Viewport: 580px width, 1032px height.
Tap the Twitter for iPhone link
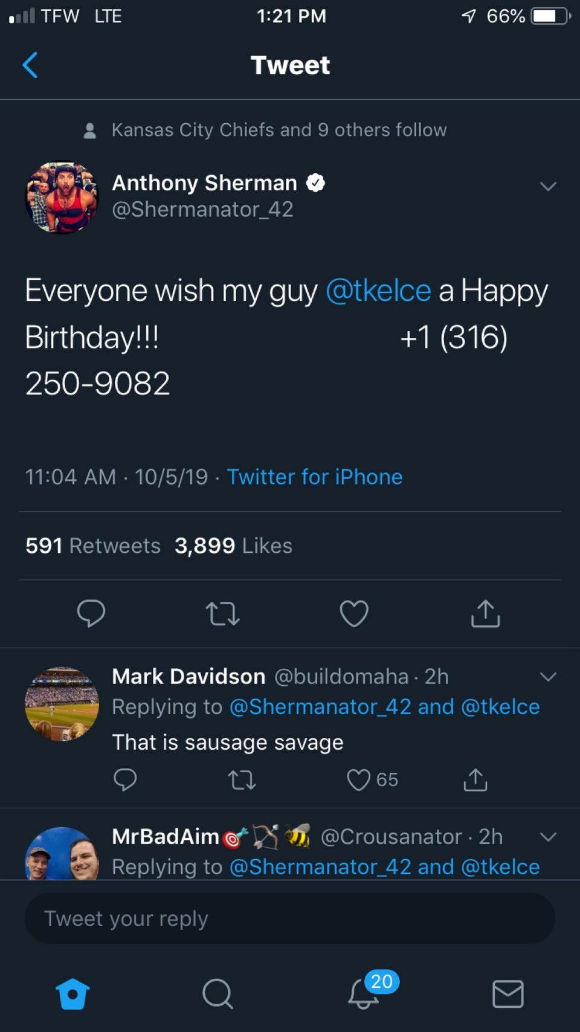pyautogui.click(x=314, y=477)
